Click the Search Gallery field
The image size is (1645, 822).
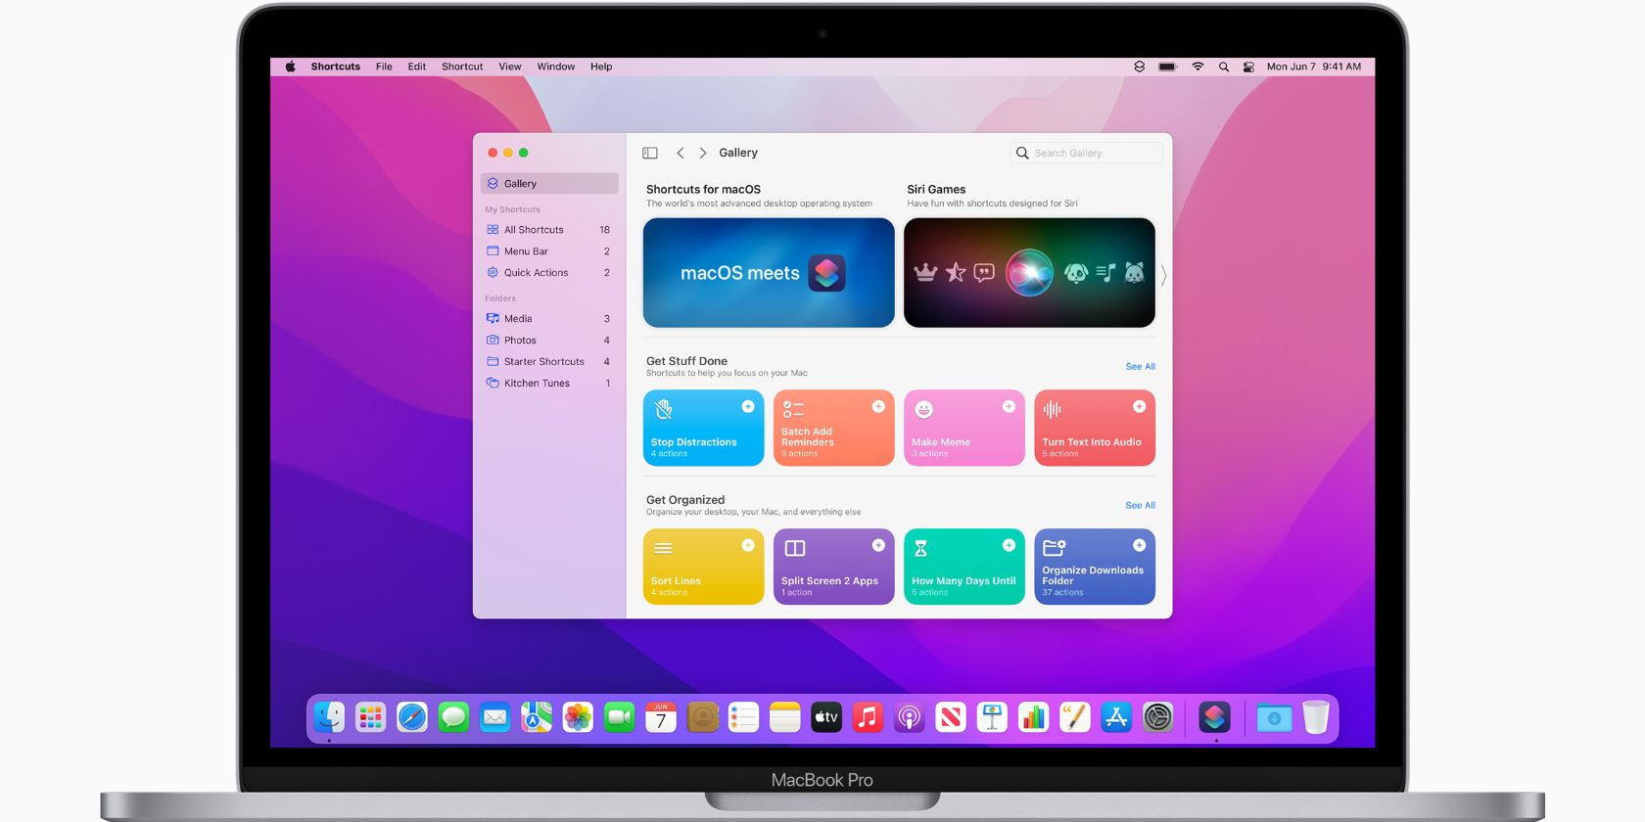click(1086, 153)
